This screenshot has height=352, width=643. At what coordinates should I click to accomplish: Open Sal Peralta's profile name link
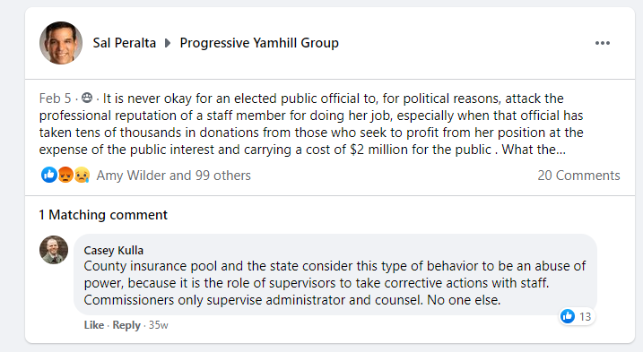coord(125,43)
